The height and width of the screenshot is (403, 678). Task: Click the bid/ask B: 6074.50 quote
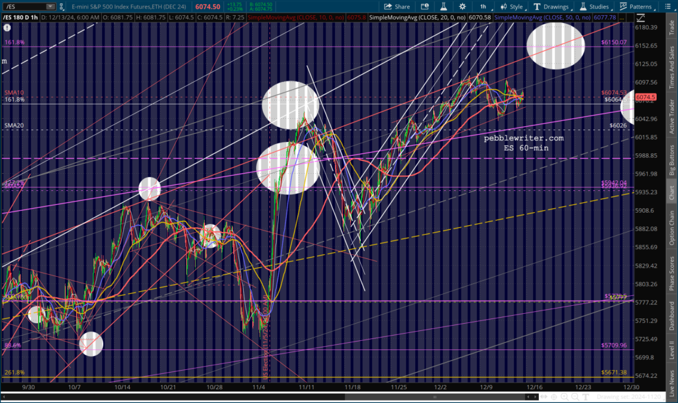click(x=261, y=5)
